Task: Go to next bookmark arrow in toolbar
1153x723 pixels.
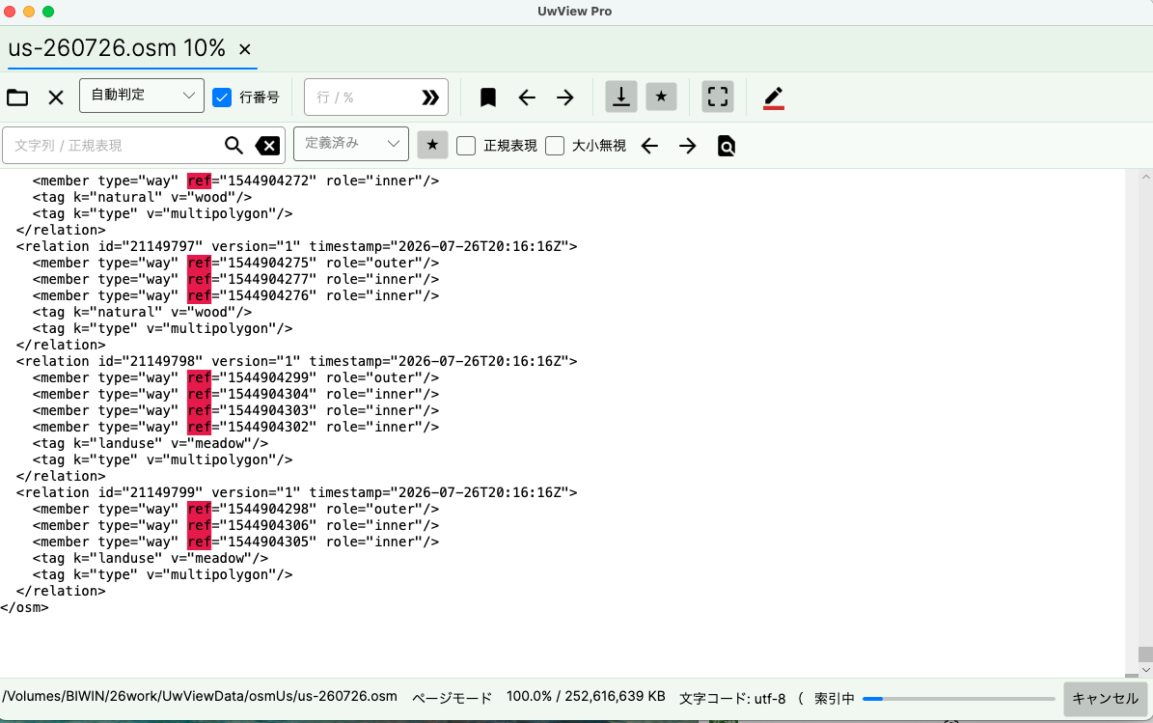Action: coord(564,97)
